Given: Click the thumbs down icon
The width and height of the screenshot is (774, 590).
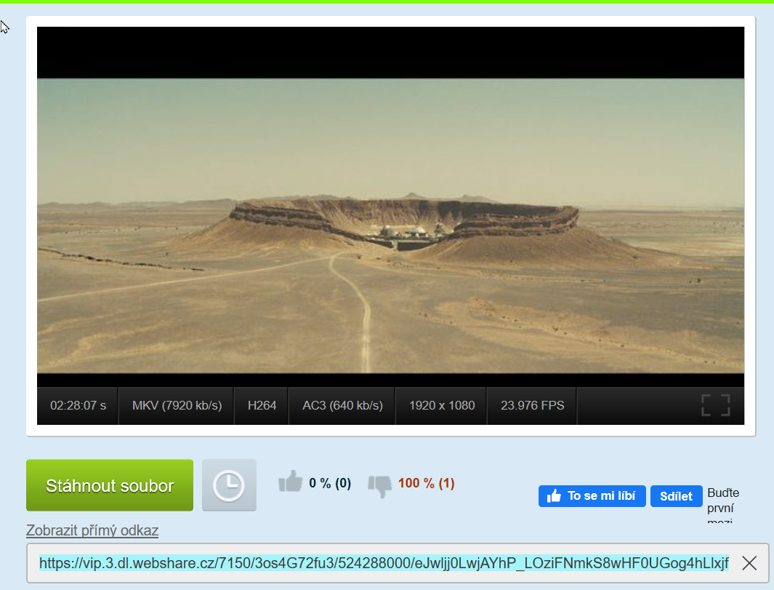Looking at the screenshot, I should pos(379,484).
